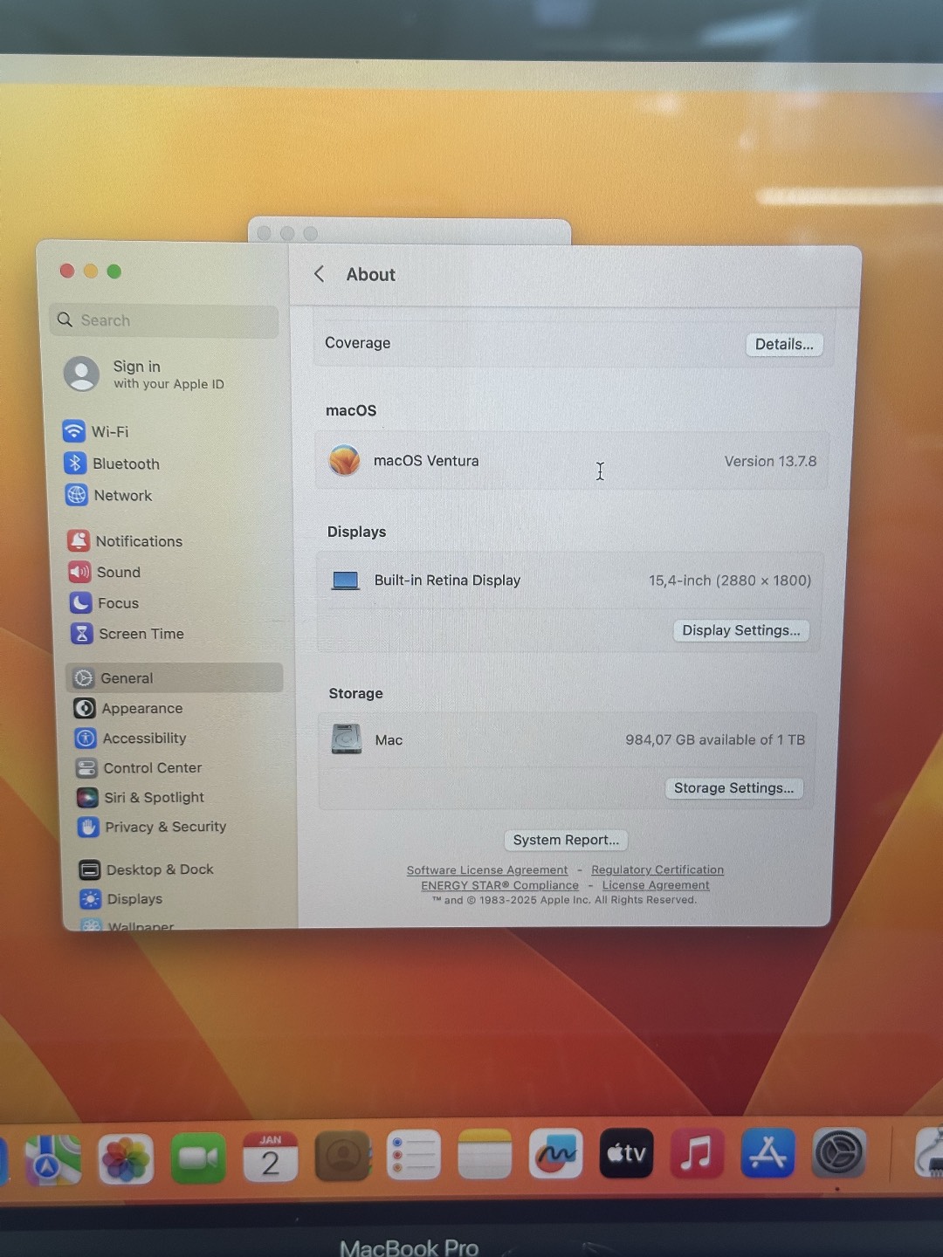Open FaceTime in the Dock
943x1257 pixels.
click(198, 1158)
